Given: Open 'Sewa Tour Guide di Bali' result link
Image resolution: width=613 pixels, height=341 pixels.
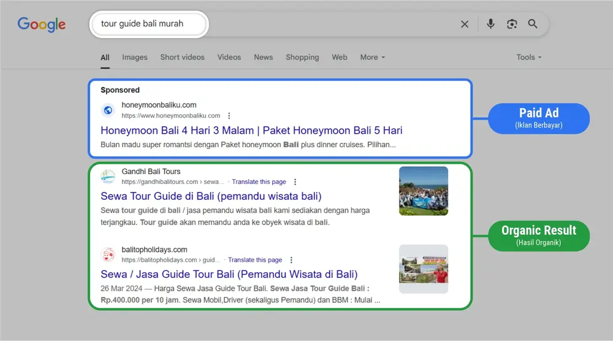Looking at the screenshot, I should pos(211,196).
